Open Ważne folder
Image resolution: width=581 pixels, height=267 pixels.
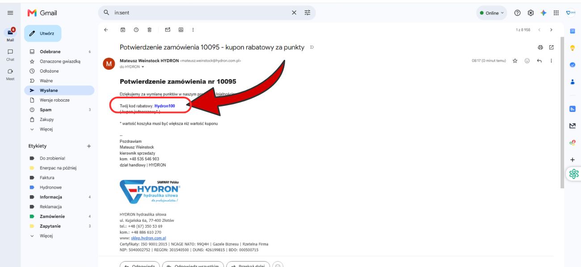pos(59,81)
